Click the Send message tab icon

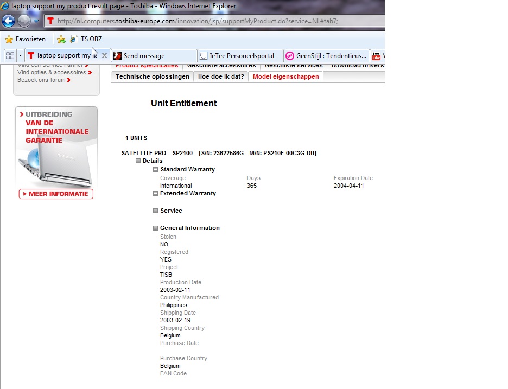point(117,56)
